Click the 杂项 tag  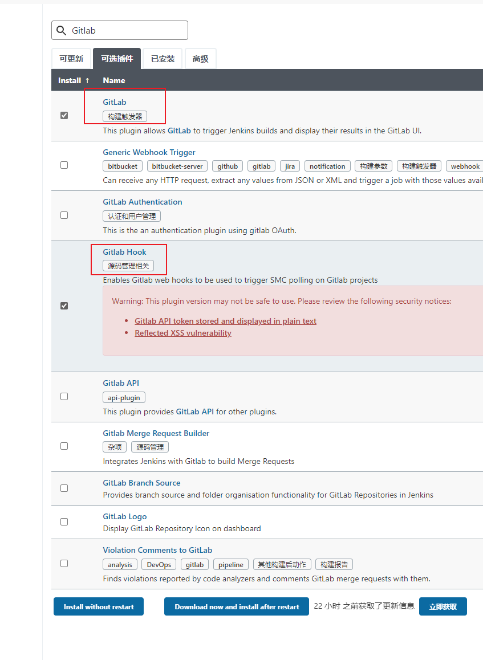[115, 447]
